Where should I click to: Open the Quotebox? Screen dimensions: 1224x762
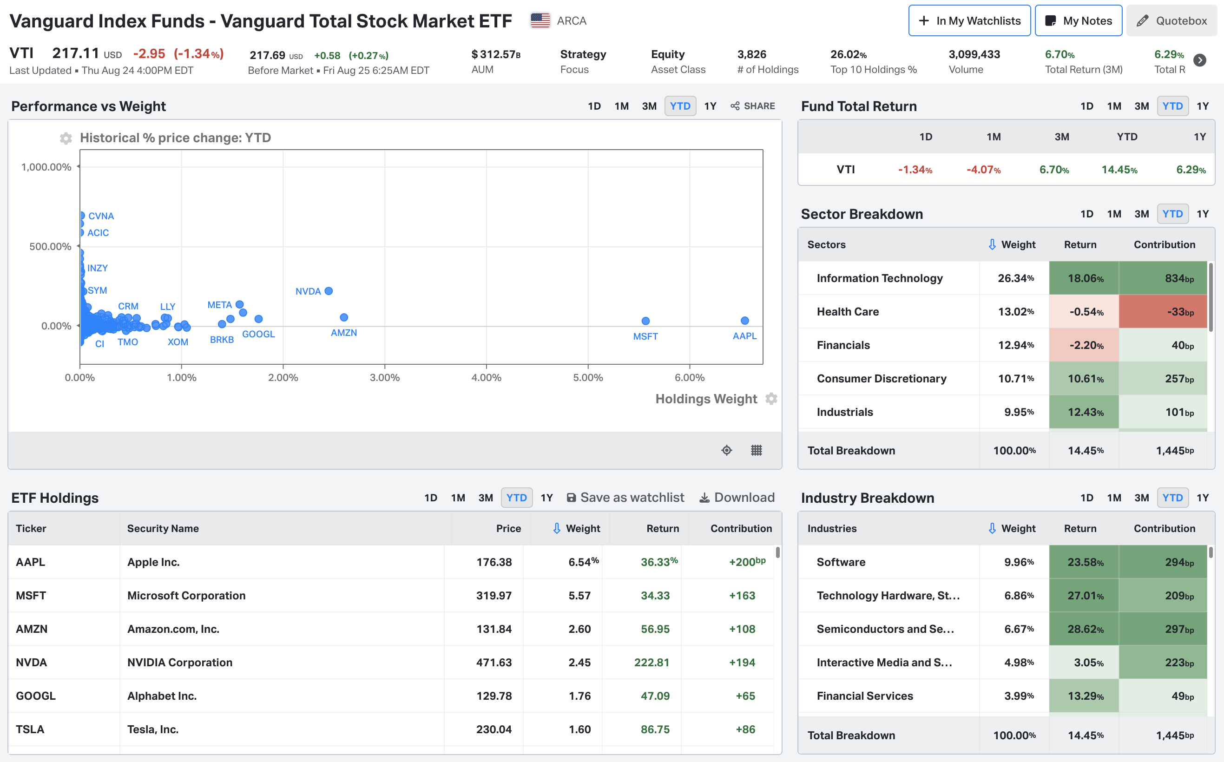pyautogui.click(x=1171, y=20)
